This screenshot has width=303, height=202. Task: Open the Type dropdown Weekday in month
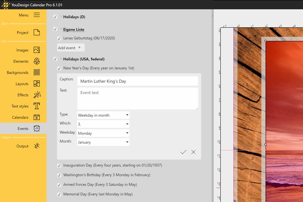(x=103, y=115)
